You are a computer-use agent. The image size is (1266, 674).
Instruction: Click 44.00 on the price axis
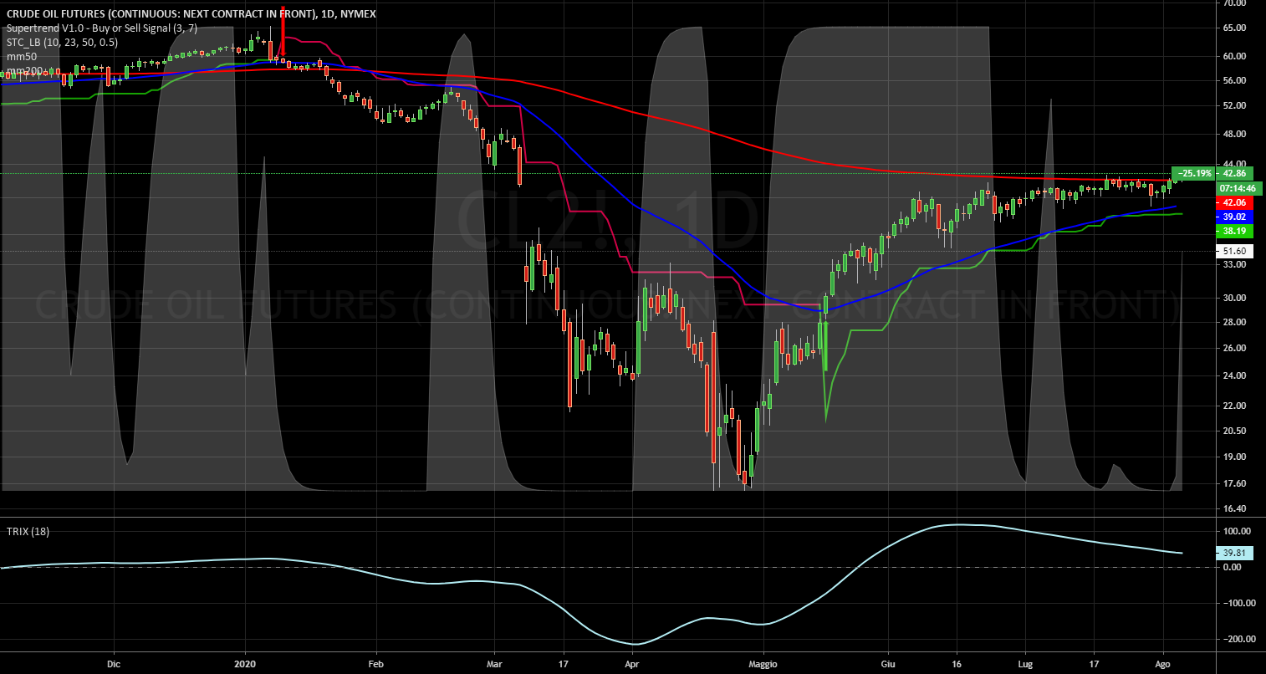[1235, 164]
